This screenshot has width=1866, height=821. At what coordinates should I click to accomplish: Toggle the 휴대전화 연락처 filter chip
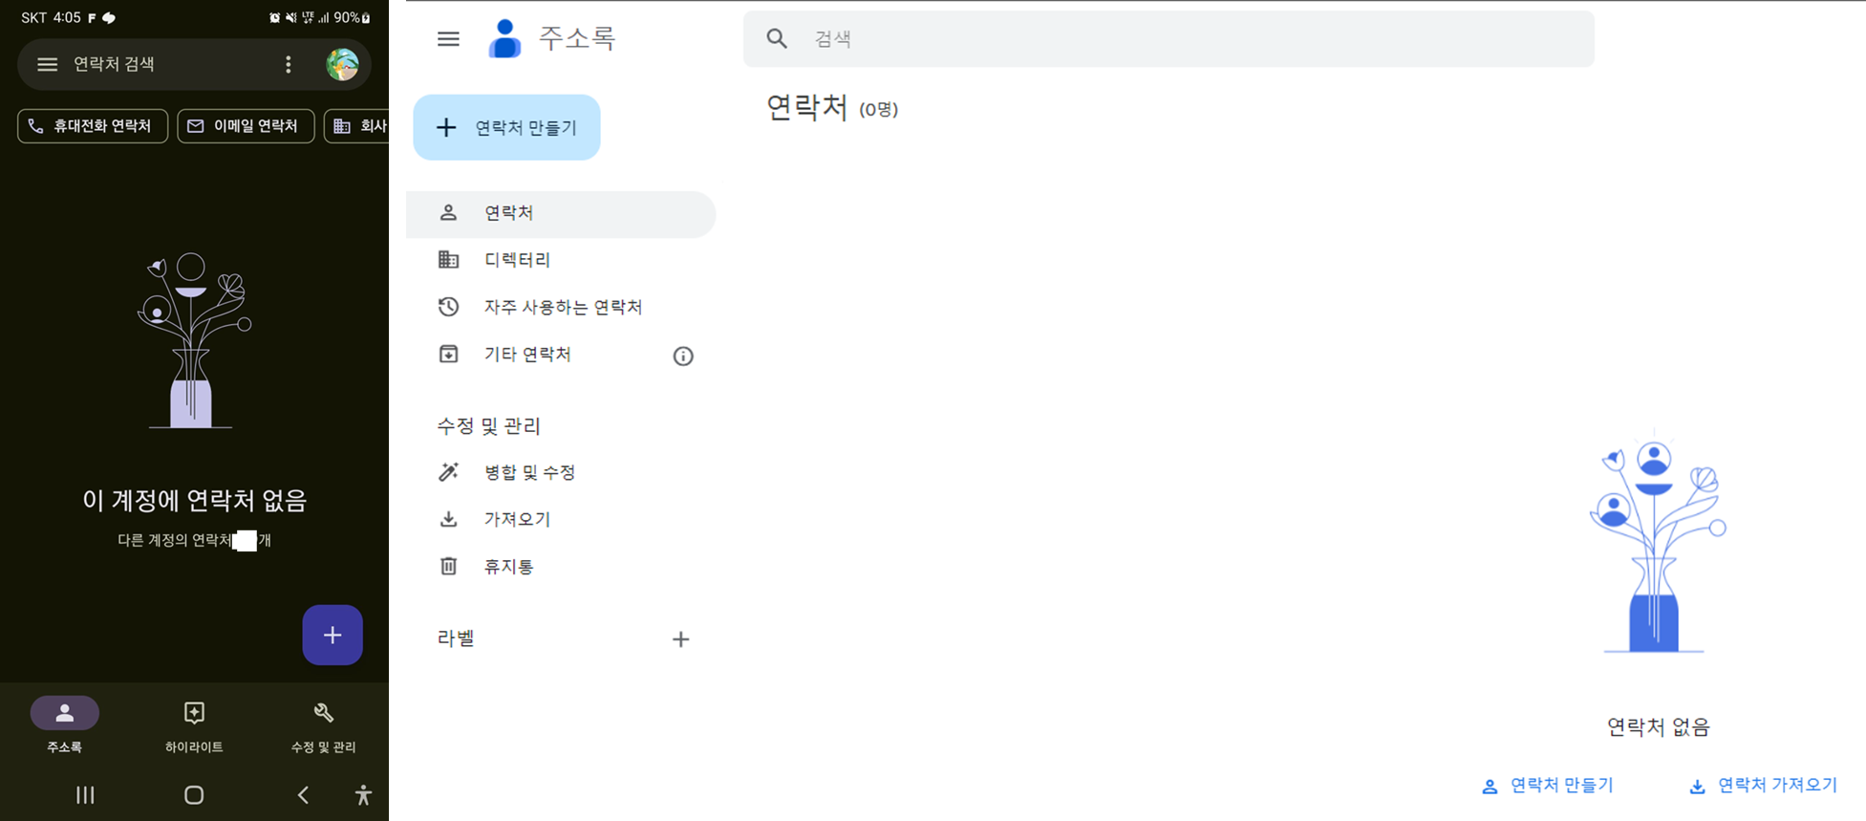[92, 125]
